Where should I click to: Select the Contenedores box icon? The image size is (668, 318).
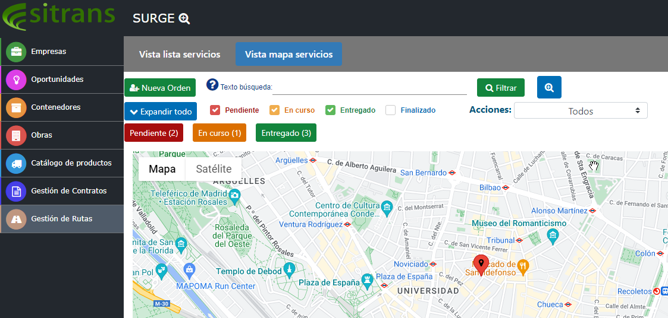click(16, 107)
